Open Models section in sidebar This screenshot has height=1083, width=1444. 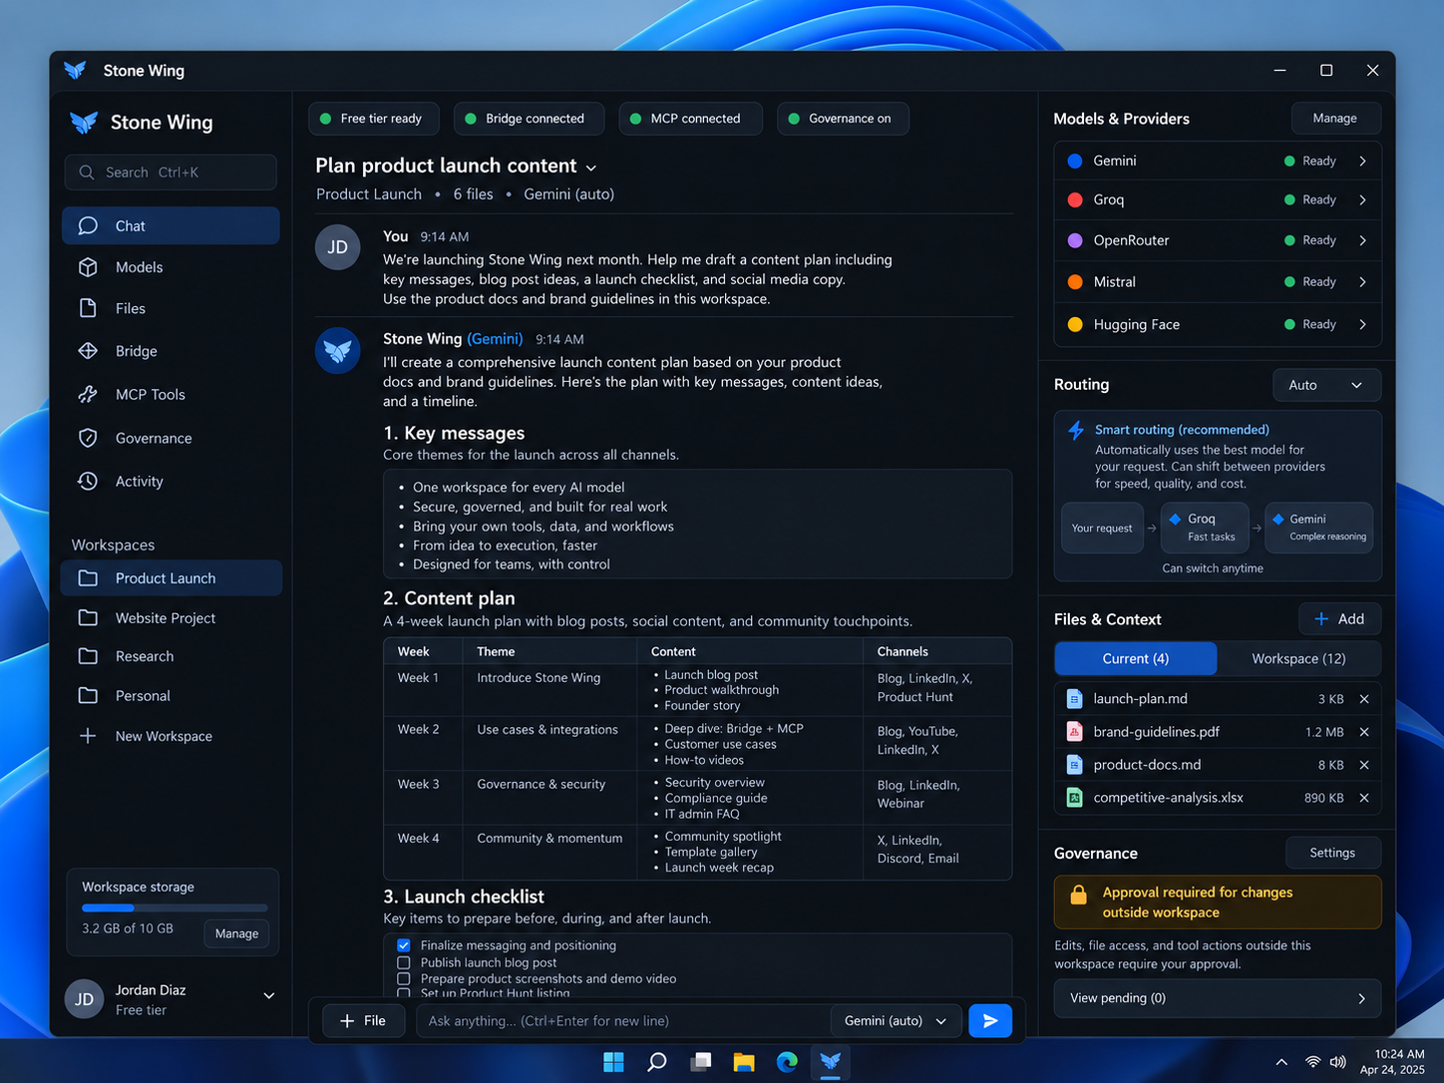point(171,267)
